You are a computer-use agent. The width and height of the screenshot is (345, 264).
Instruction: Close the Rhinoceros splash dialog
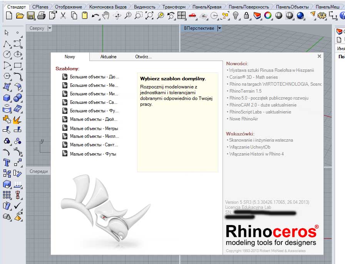pyautogui.click(x=319, y=56)
